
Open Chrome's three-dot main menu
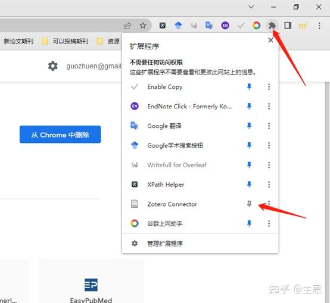click(x=319, y=26)
